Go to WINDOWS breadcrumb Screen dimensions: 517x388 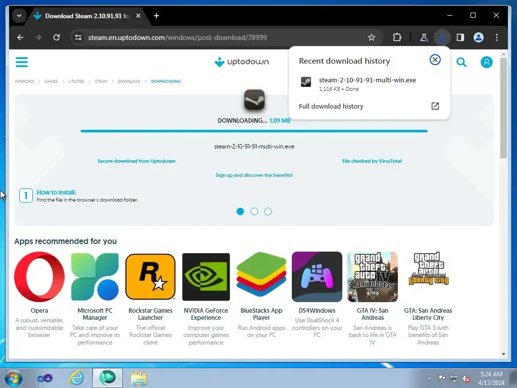pos(24,81)
